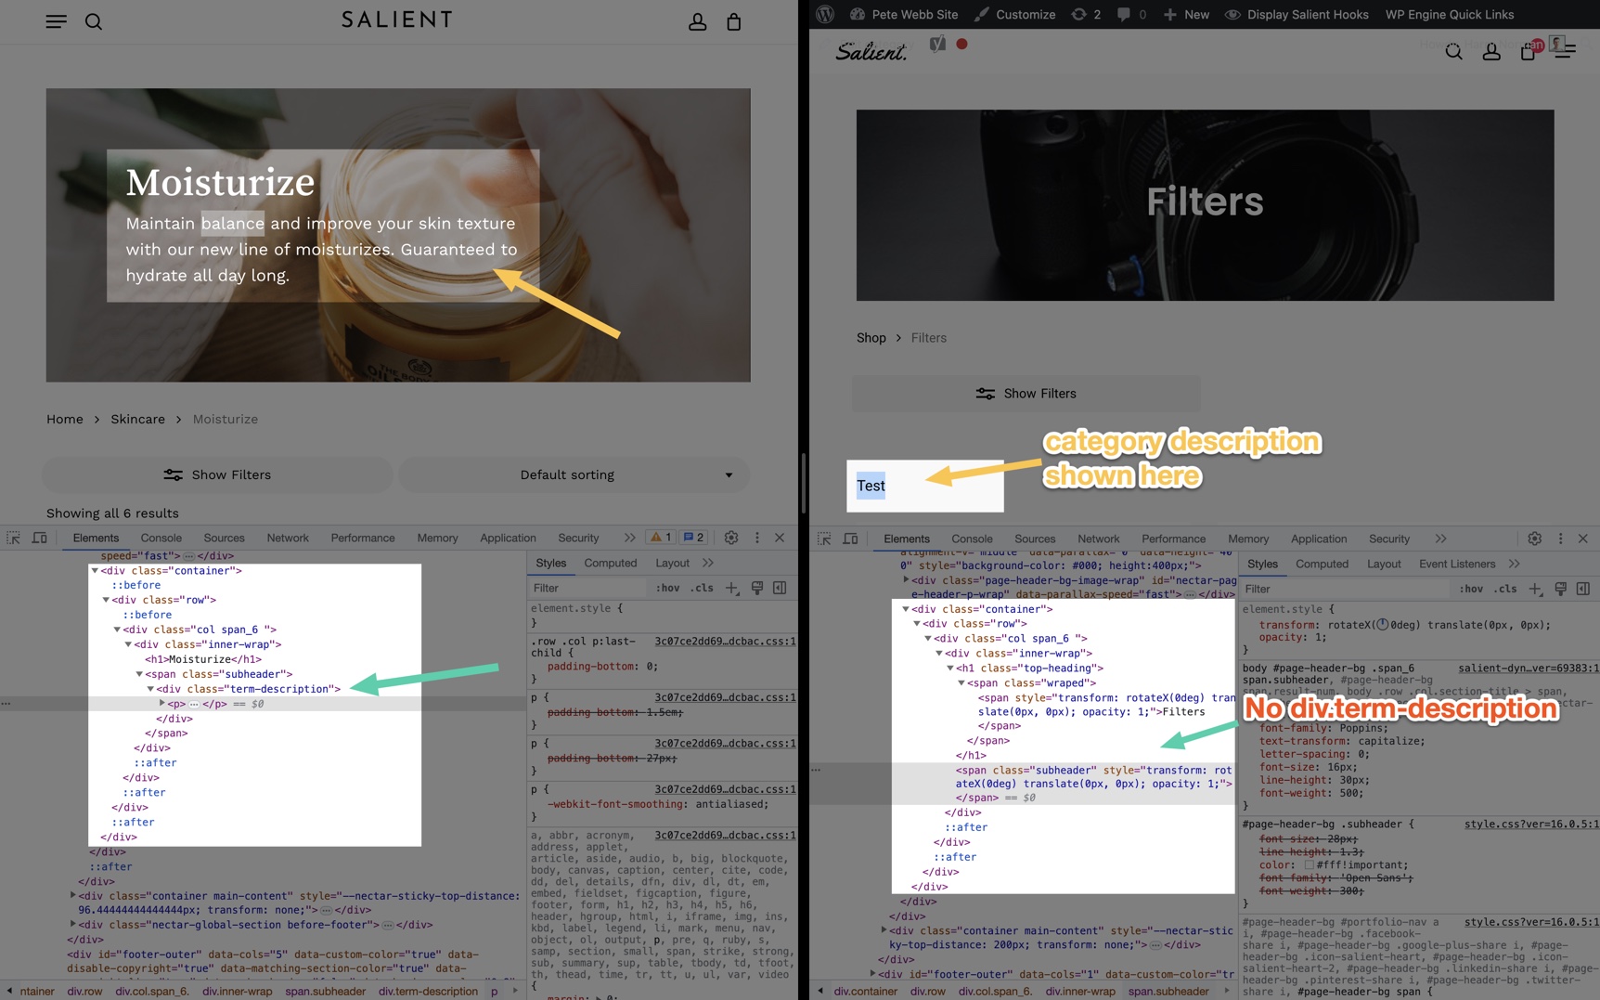The height and width of the screenshot is (1000, 1600).
Task: Open DevTools settings gear in left panel
Action: point(731,538)
